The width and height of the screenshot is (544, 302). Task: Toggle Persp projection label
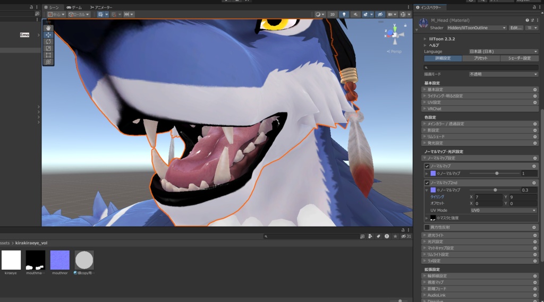pyautogui.click(x=394, y=51)
